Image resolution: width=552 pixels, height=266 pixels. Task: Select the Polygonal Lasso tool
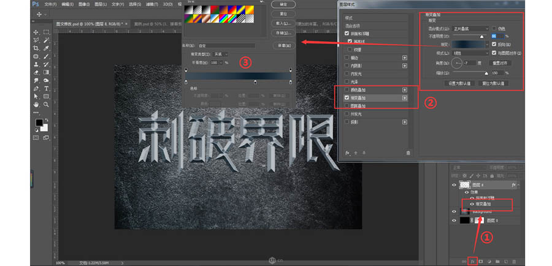(x=36, y=40)
